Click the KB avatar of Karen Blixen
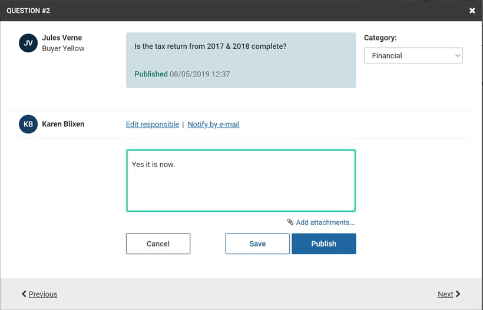The width and height of the screenshot is (483, 310). point(28,124)
